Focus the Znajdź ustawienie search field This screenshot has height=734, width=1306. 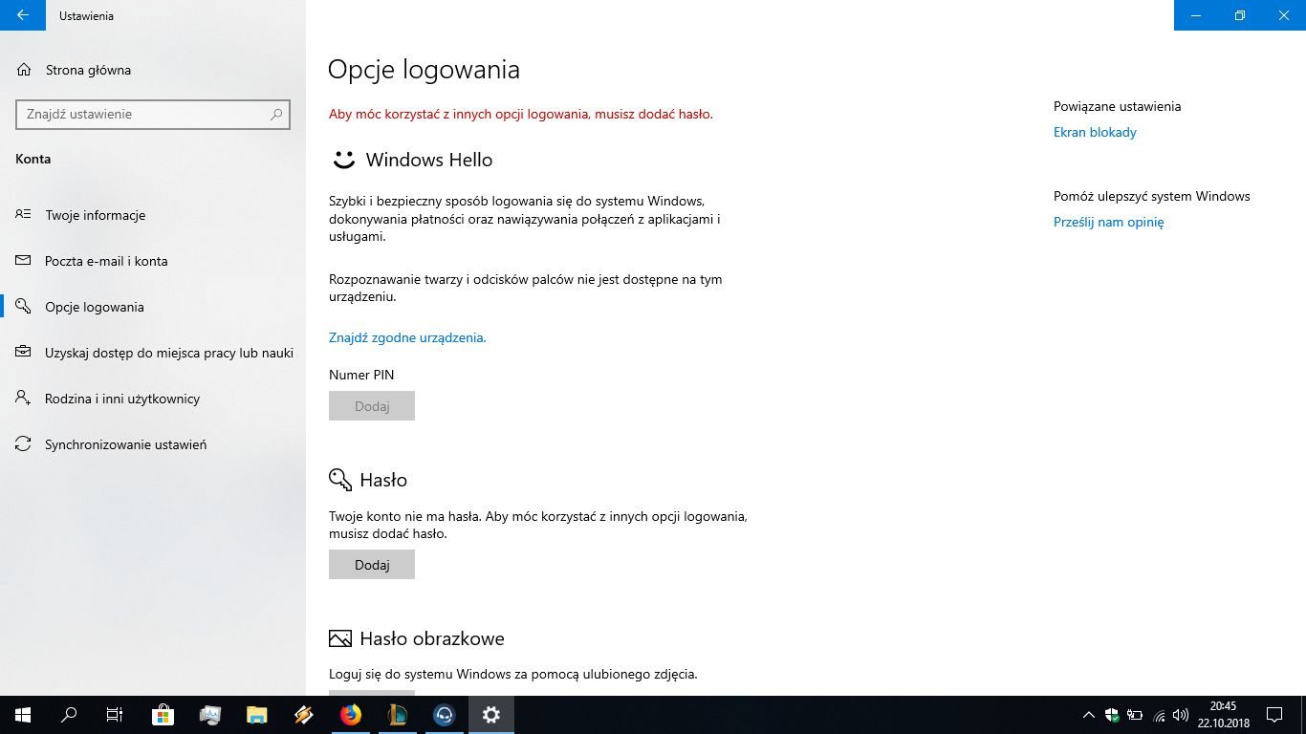click(x=153, y=114)
